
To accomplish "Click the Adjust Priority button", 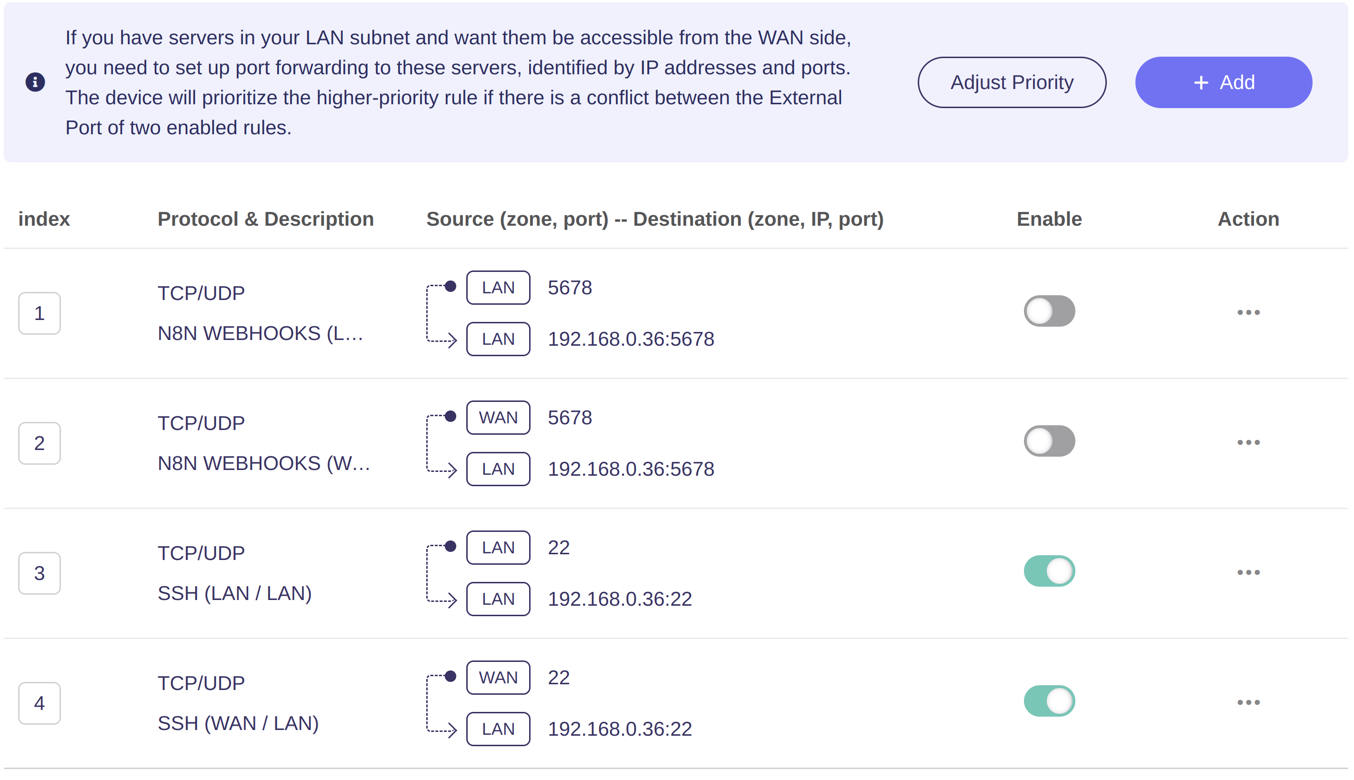I will 1012,82.
